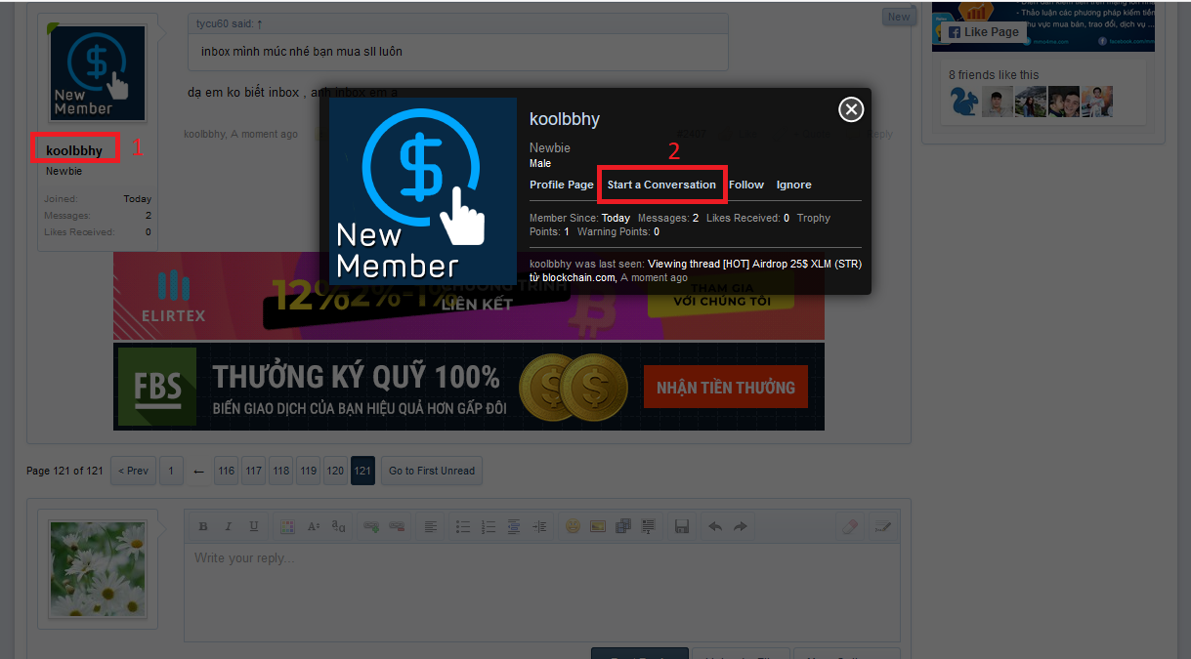Click the unlink icon in the editor

point(397,526)
